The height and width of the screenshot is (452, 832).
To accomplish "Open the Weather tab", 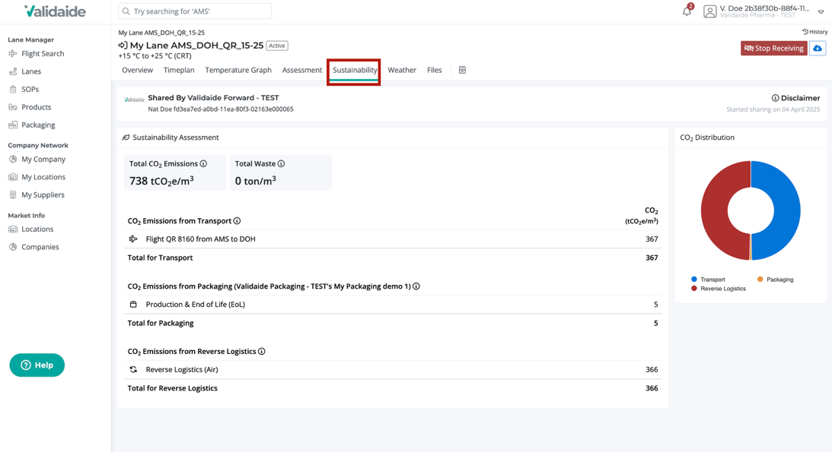I will pyautogui.click(x=402, y=70).
